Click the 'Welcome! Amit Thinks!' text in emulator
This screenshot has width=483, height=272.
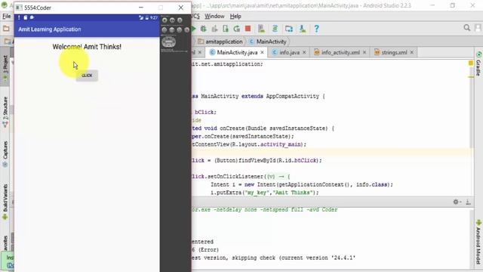[x=87, y=47]
